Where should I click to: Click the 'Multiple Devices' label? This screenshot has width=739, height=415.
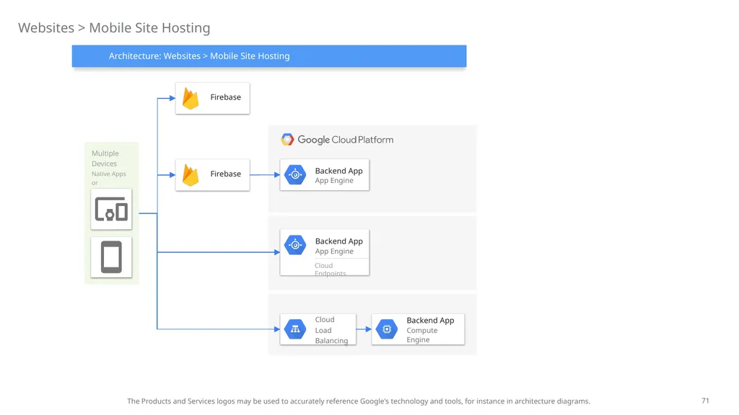point(105,159)
